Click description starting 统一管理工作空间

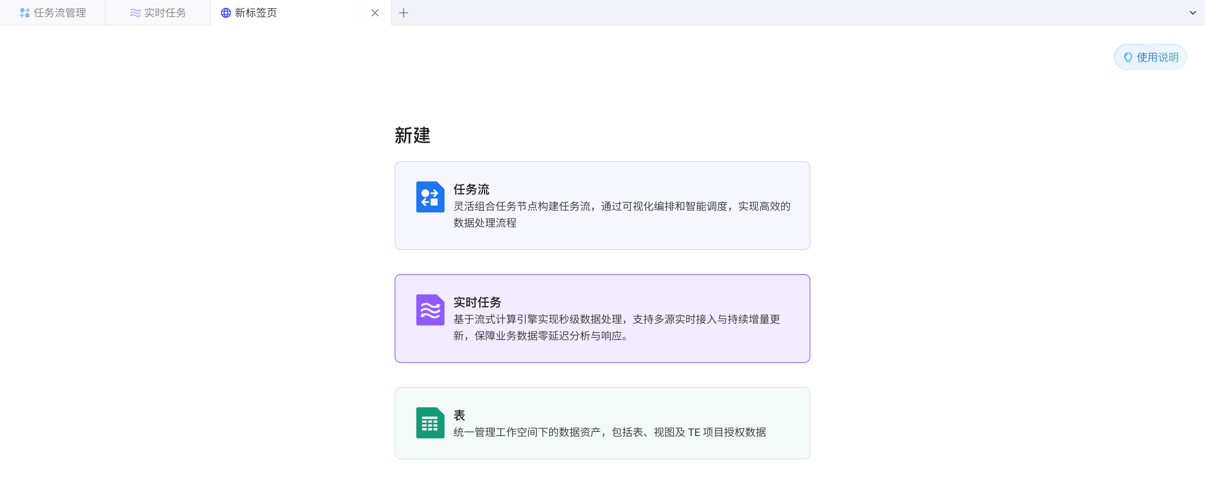[610, 432]
